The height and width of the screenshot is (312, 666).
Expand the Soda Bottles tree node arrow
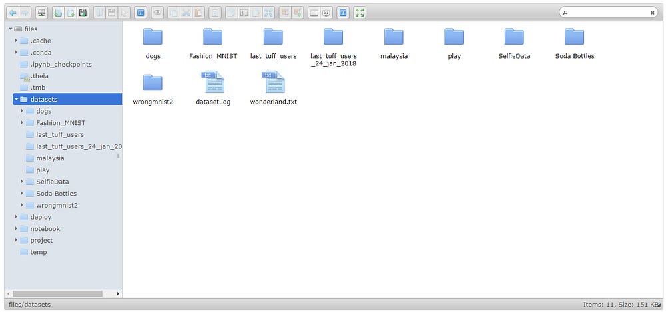22,193
